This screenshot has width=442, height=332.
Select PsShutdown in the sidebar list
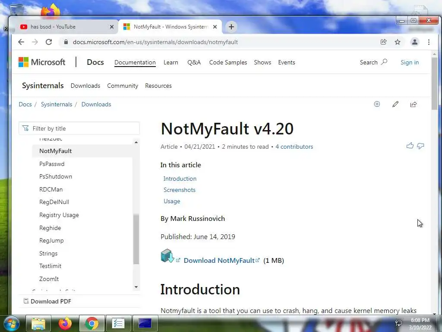point(56,176)
